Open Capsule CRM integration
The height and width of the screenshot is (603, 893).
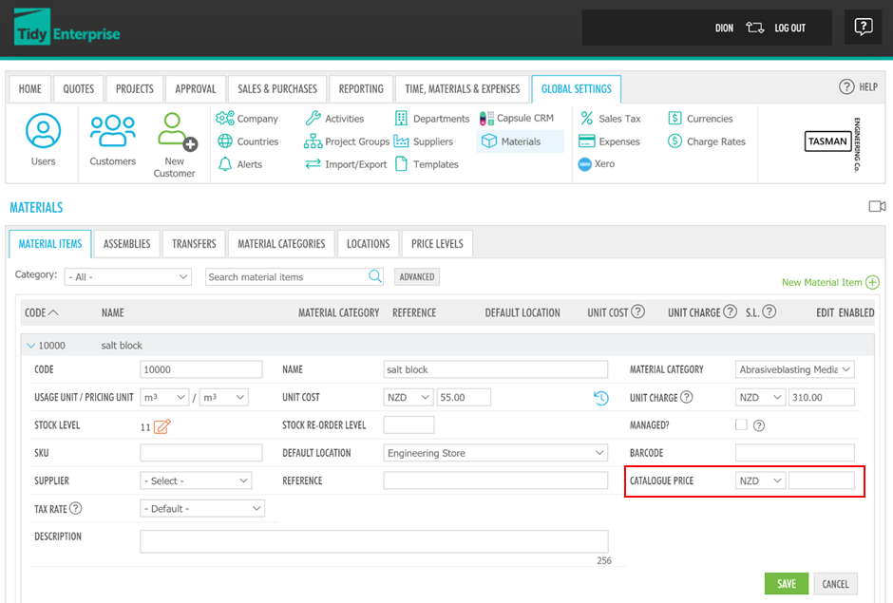[517, 118]
